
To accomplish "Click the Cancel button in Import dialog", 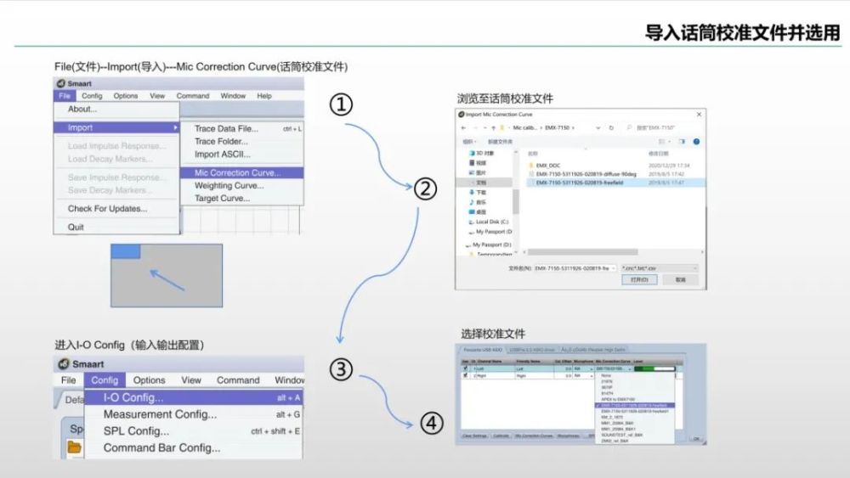I will [680, 279].
